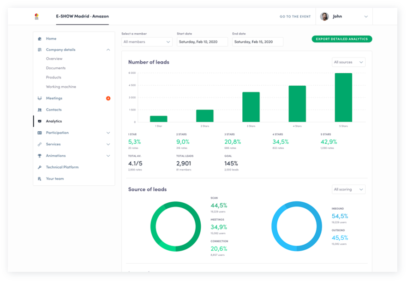Open the All sources dropdown
This screenshot has width=407, height=282.
pos(348,62)
